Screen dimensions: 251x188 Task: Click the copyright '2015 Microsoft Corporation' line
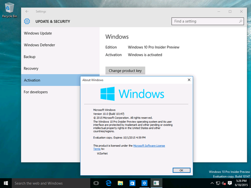[123, 118]
